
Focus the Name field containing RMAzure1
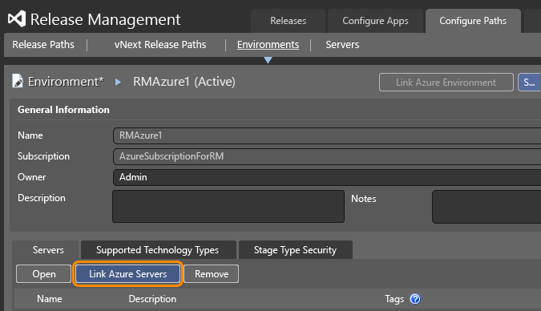pyautogui.click(x=327, y=135)
